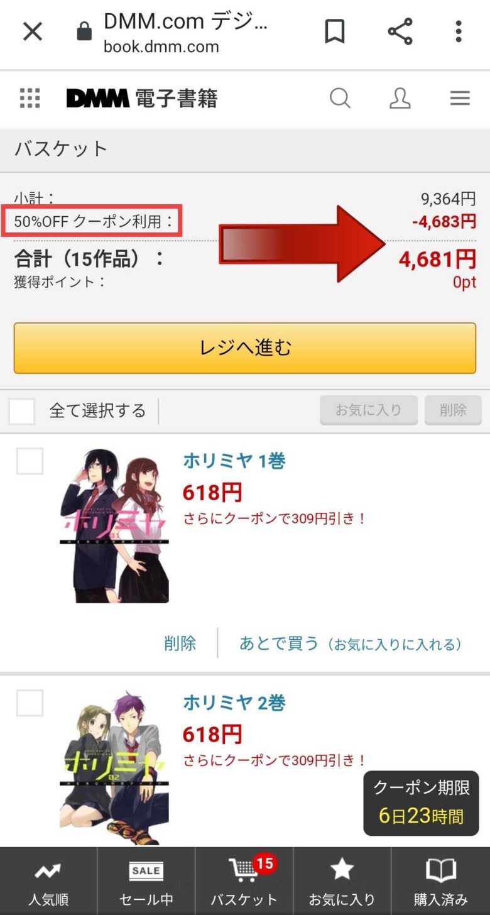This screenshot has width=490, height=915.
Task: Open the 購入済み book icon tab
Action: (441, 881)
